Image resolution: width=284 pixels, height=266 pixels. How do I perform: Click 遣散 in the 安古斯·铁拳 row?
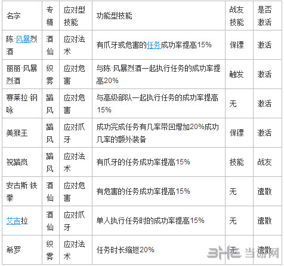[x=264, y=191]
